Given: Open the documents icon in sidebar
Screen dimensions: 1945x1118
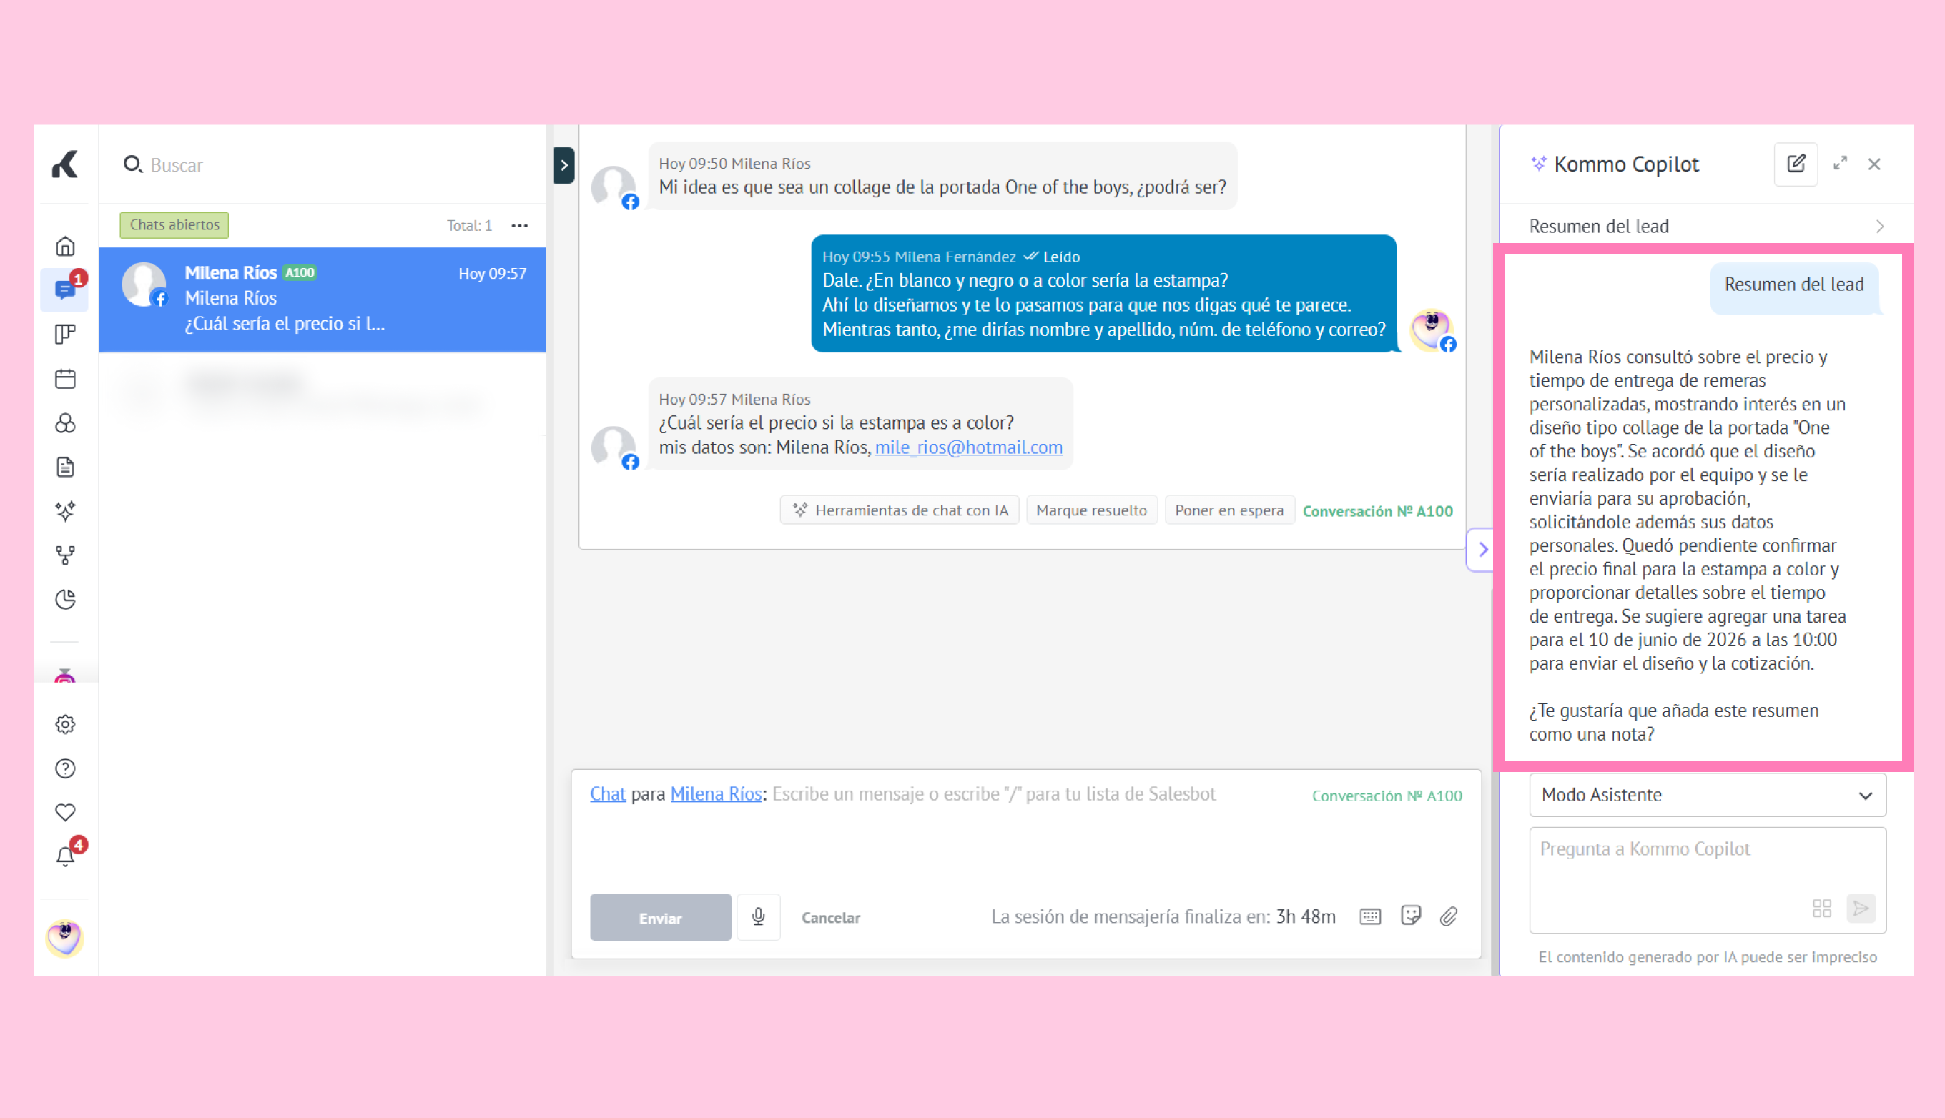Looking at the screenshot, I should click(65, 467).
